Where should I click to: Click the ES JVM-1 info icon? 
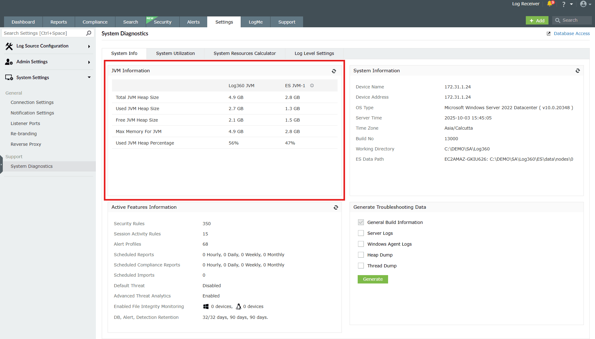pyautogui.click(x=312, y=86)
